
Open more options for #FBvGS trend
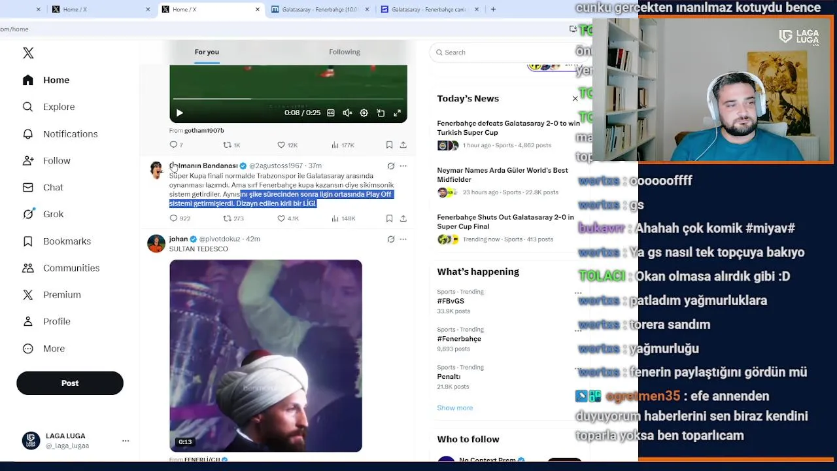[577, 293]
